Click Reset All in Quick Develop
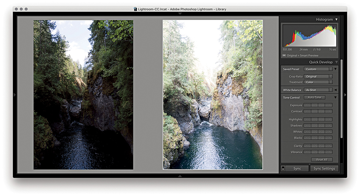 322,160
